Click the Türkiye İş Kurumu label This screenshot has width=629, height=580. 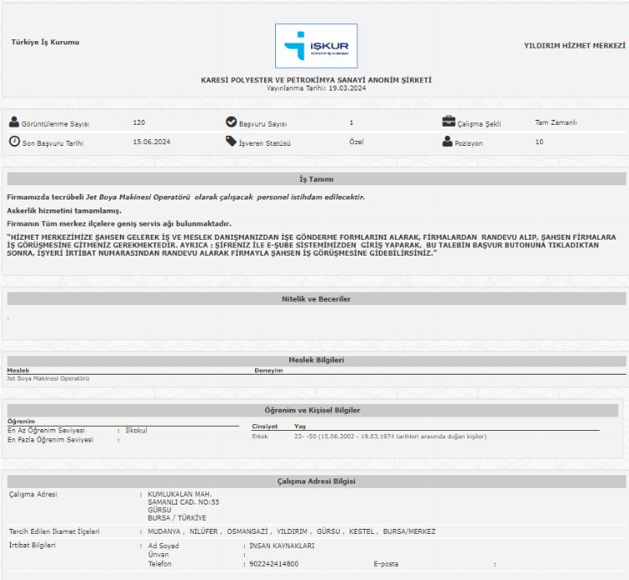point(46,42)
